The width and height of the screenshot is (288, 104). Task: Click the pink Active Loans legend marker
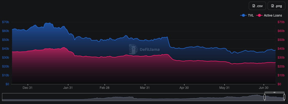[x=259, y=15]
